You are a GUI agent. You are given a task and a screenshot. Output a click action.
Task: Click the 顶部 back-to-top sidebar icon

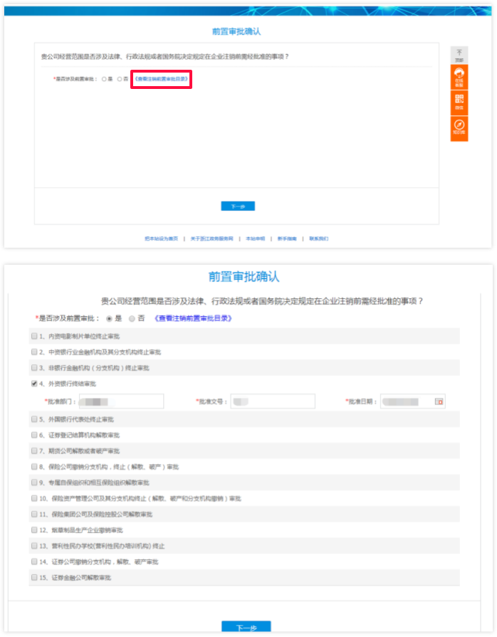pos(459,56)
